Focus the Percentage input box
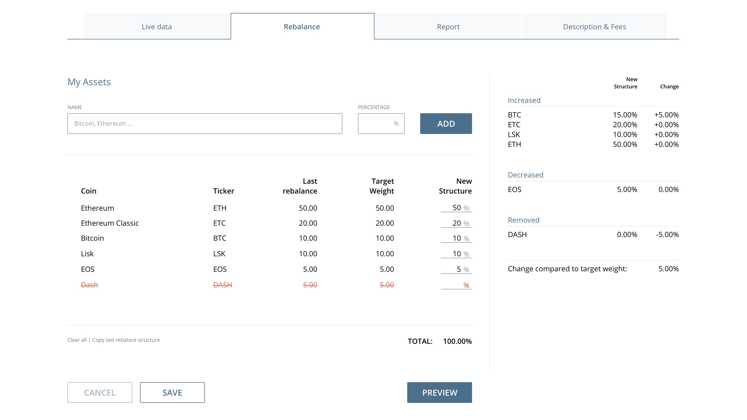 click(x=377, y=124)
